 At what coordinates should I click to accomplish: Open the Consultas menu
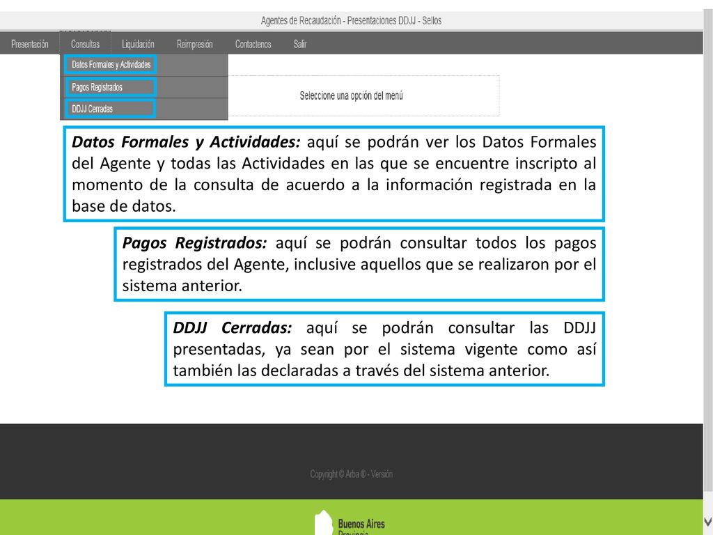pyautogui.click(x=85, y=44)
